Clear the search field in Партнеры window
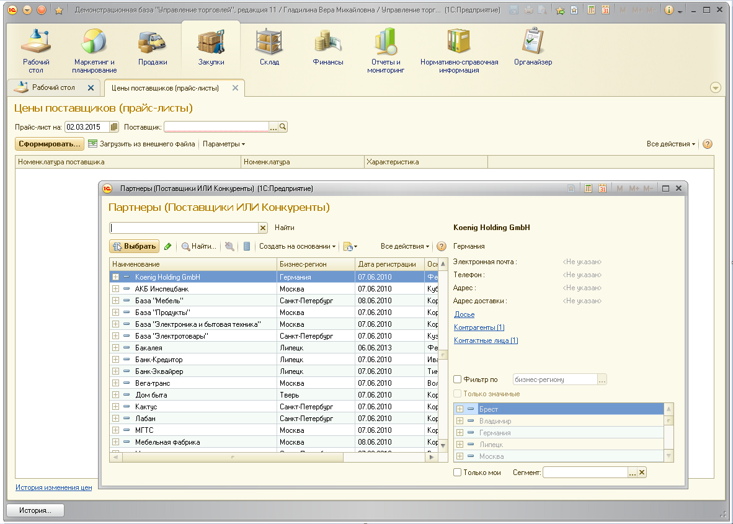 263,228
